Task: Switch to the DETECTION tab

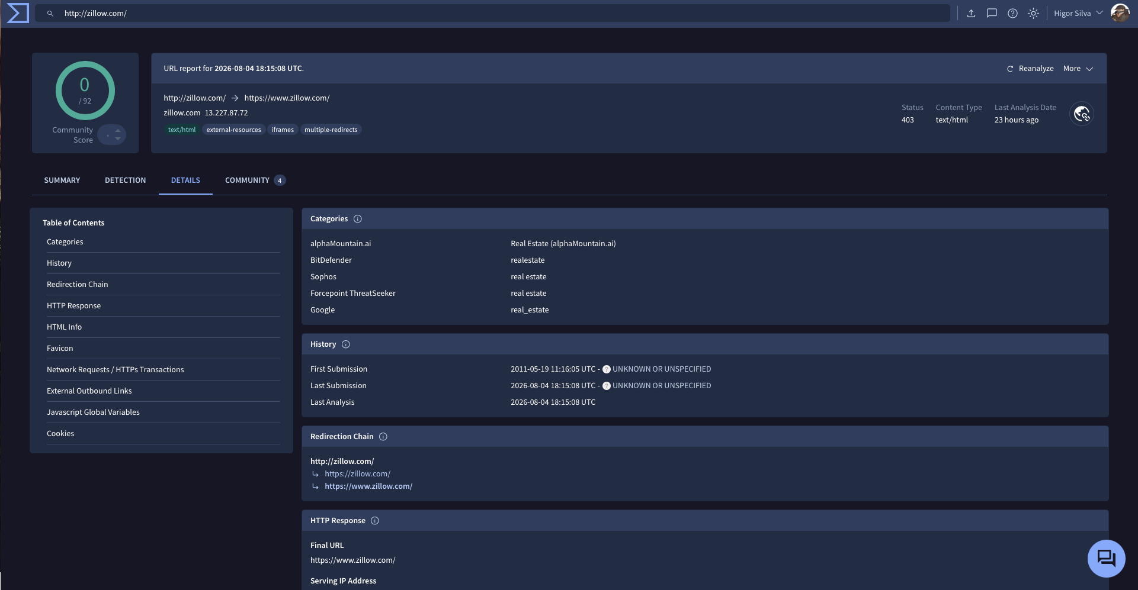Action: (125, 180)
